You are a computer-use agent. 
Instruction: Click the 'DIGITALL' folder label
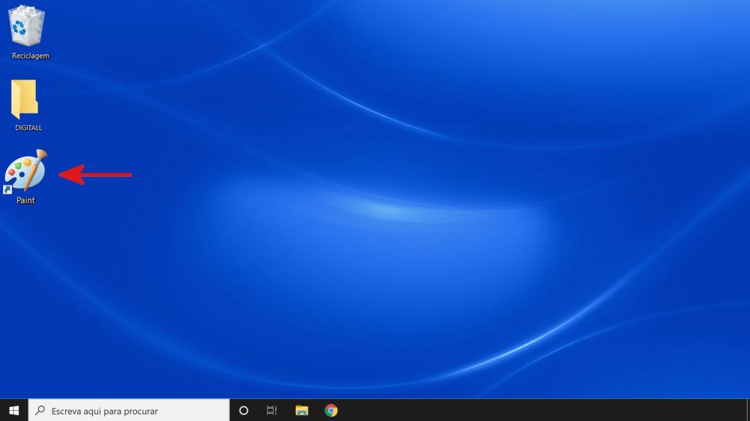(29, 128)
